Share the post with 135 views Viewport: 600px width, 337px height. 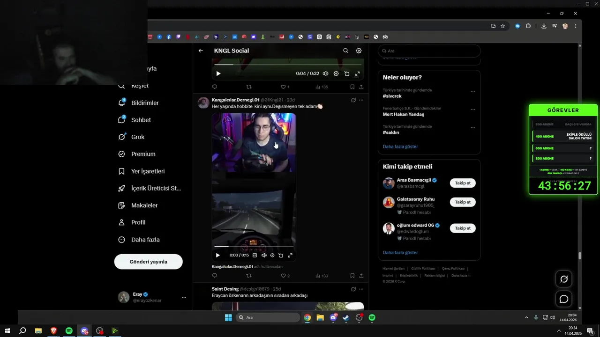coord(361,87)
